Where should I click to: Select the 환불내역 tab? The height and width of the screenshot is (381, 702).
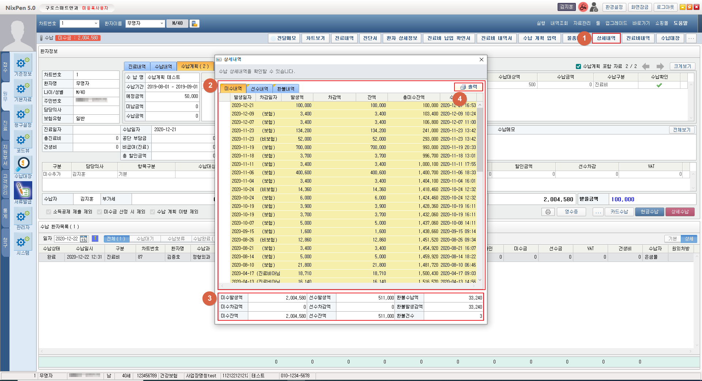coord(286,89)
